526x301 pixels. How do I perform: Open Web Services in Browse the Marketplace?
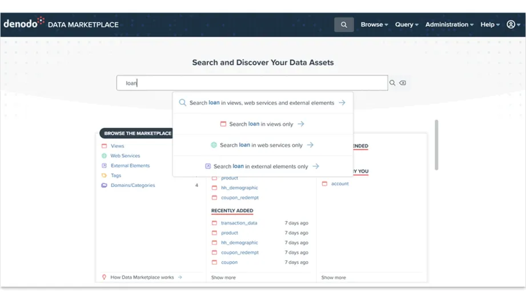click(x=125, y=156)
